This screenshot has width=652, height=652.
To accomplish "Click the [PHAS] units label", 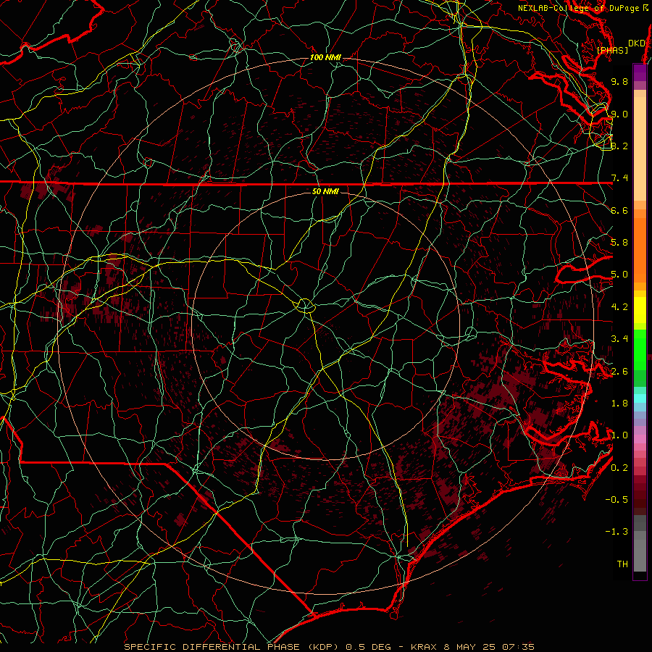I will click(612, 50).
